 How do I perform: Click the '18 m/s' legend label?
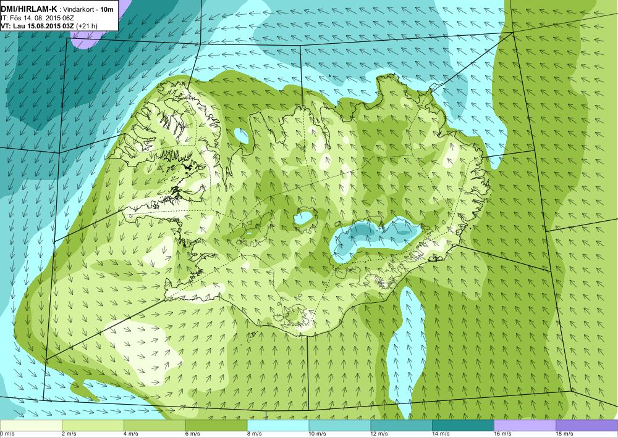coord(565,434)
